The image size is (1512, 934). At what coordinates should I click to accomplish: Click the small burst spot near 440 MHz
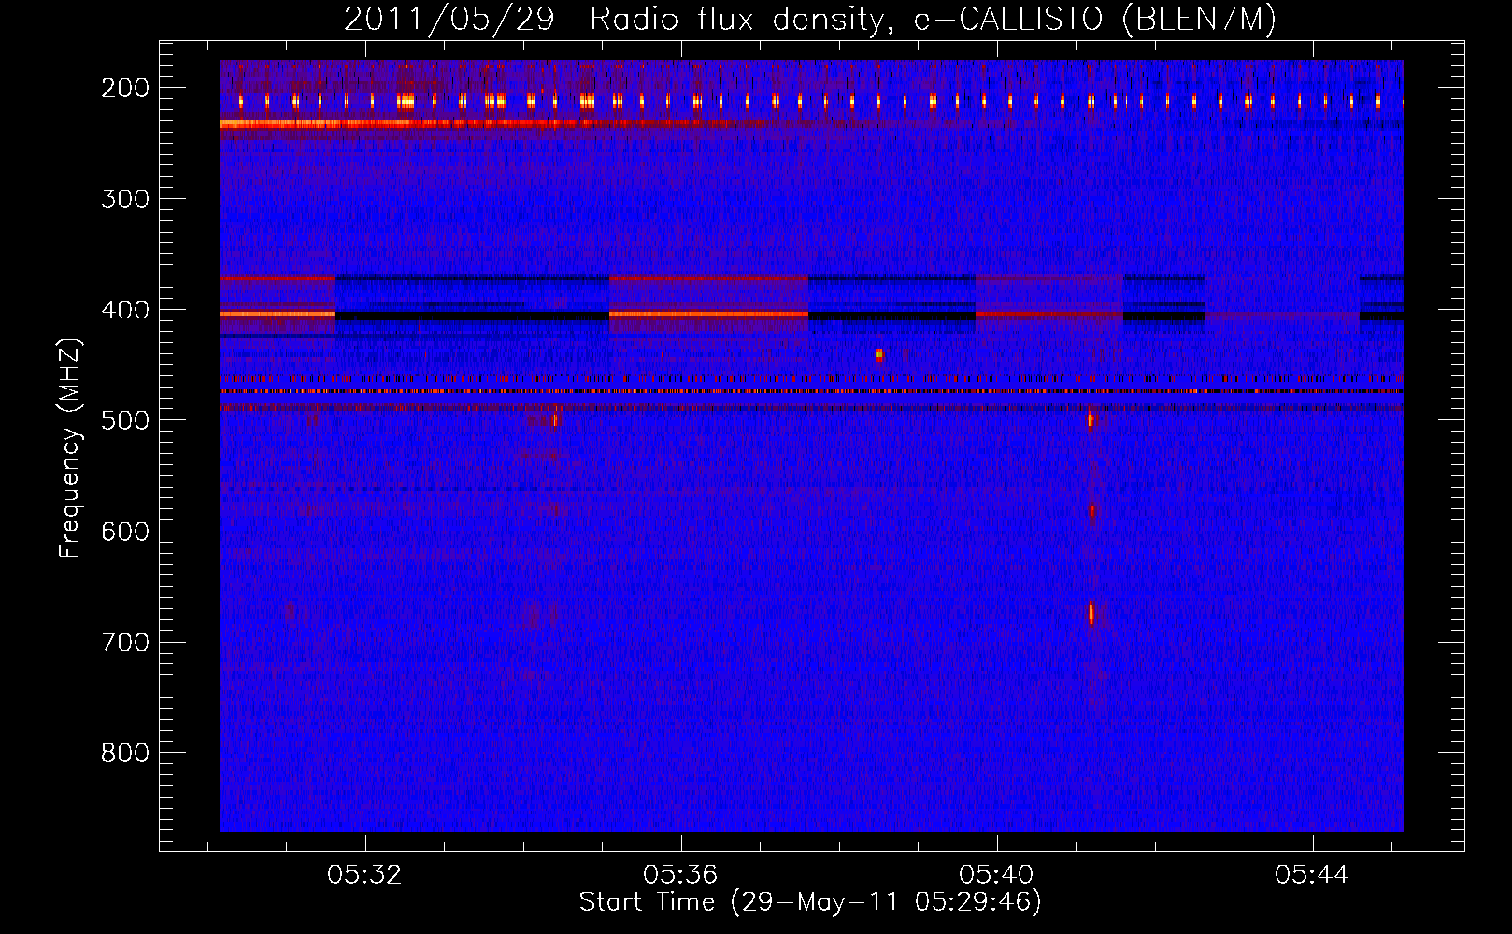click(878, 356)
